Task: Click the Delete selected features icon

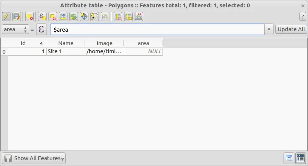Action: [29, 17]
